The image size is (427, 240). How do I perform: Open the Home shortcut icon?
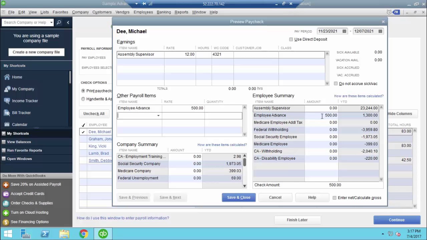click(x=7, y=77)
